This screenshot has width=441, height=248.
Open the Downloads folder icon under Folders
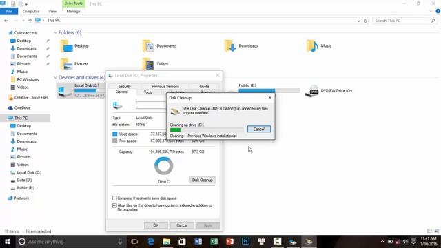230,46
